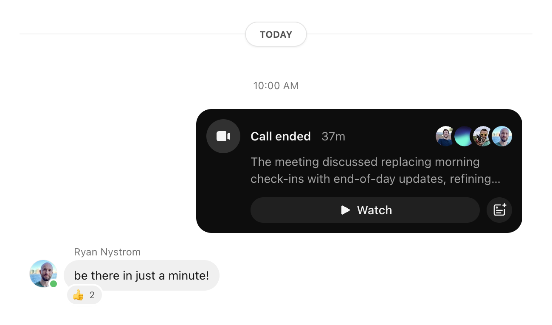Select the "be there in just a minute!" message
Image resolution: width=552 pixels, height=325 pixels.
pos(141,275)
